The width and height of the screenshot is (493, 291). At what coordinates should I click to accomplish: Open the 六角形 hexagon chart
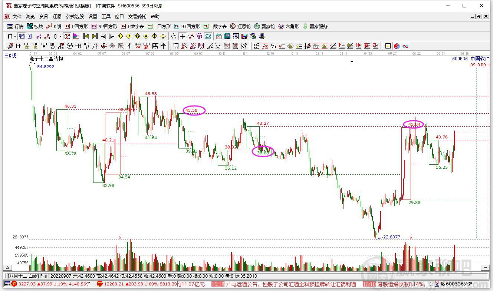pyautogui.click(x=289, y=26)
